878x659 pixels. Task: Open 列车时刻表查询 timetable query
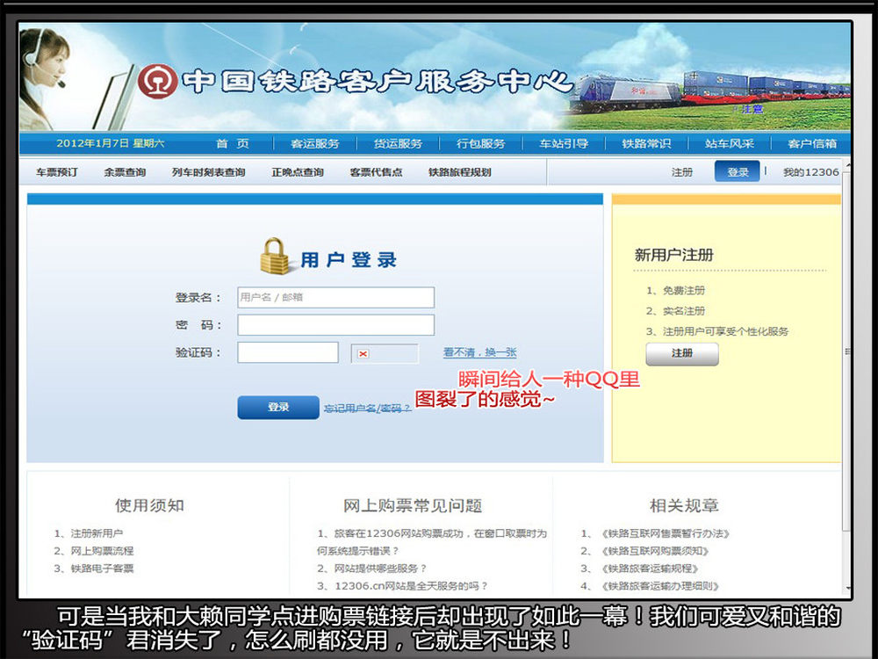click(x=208, y=172)
